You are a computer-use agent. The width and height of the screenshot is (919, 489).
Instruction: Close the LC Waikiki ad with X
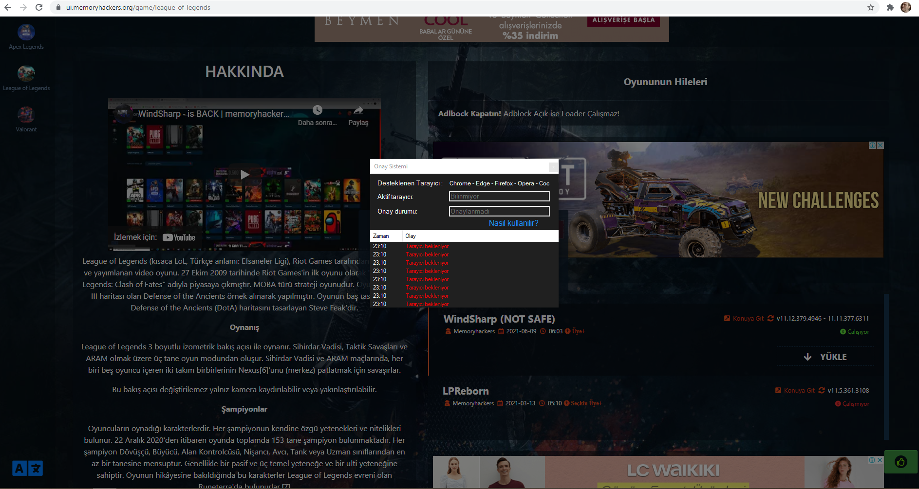pyautogui.click(x=880, y=460)
